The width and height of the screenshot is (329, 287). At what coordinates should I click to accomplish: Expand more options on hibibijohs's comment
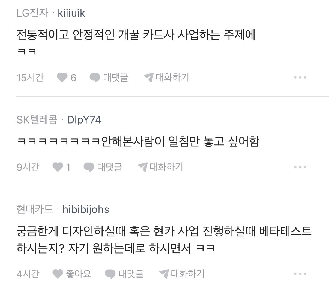click(x=300, y=274)
